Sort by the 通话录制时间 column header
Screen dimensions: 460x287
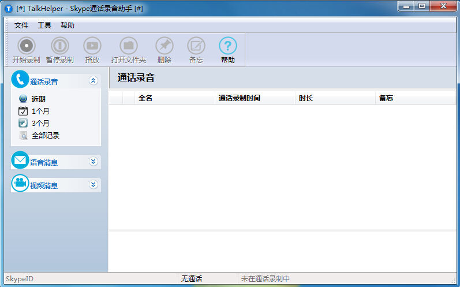click(255, 98)
